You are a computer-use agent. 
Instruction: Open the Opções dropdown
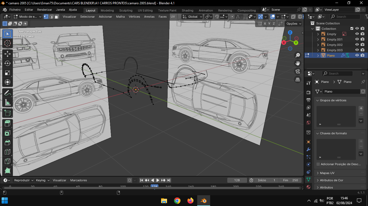(x=294, y=24)
